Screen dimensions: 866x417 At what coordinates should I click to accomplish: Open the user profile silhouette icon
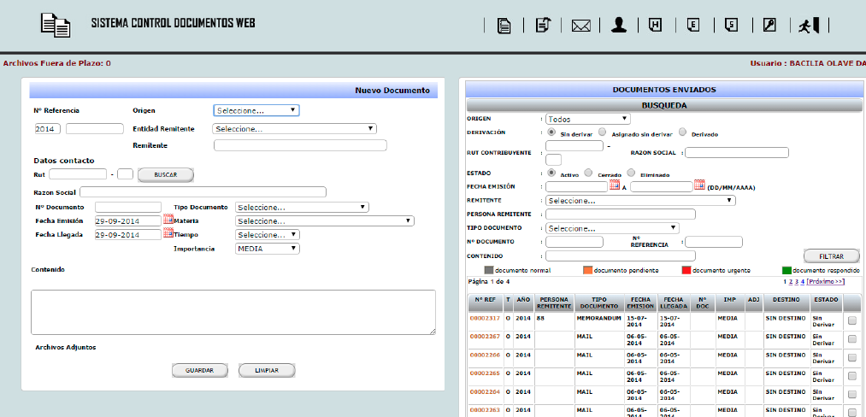(x=619, y=25)
